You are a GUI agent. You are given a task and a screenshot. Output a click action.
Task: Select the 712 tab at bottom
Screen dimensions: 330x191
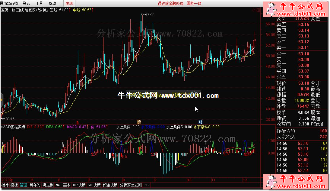[147, 185]
